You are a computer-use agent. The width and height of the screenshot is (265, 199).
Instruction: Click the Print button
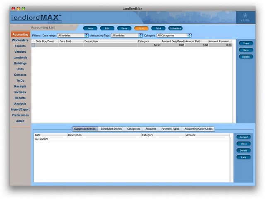coord(158,29)
